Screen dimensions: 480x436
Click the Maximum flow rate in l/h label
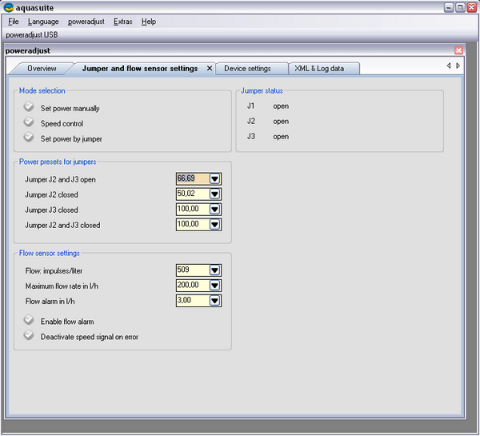point(62,286)
